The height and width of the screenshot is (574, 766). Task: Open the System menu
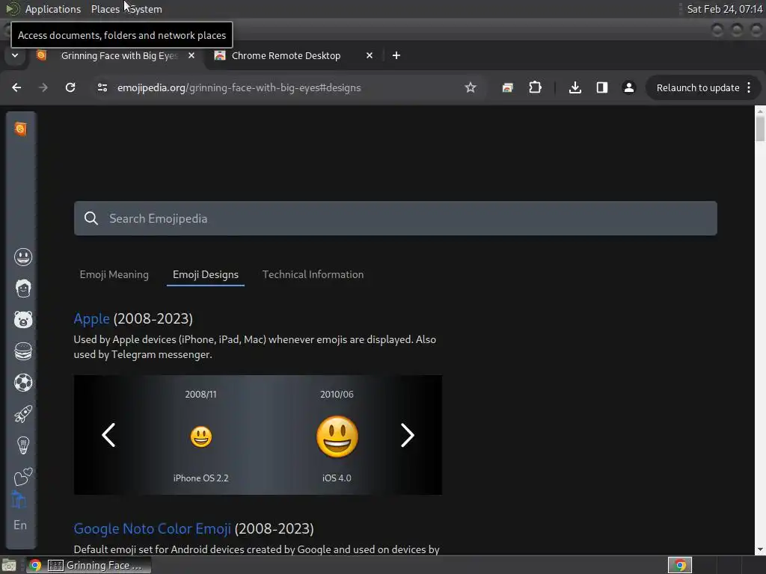(x=144, y=9)
